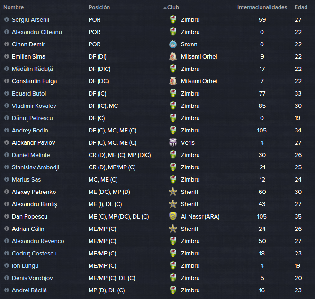Image resolution: width=315 pixels, height=299 pixels.
Task: Open Alexandru Revenco player name link
Action: coord(38,241)
